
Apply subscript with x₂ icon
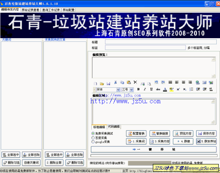(x=185, y=89)
